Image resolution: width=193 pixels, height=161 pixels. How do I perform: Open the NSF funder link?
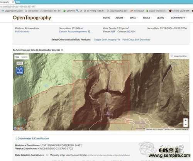[x=113, y=32]
